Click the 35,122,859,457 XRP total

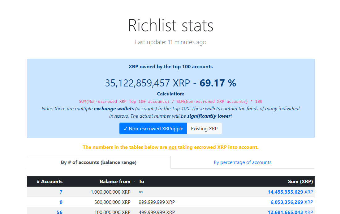tap(147, 83)
